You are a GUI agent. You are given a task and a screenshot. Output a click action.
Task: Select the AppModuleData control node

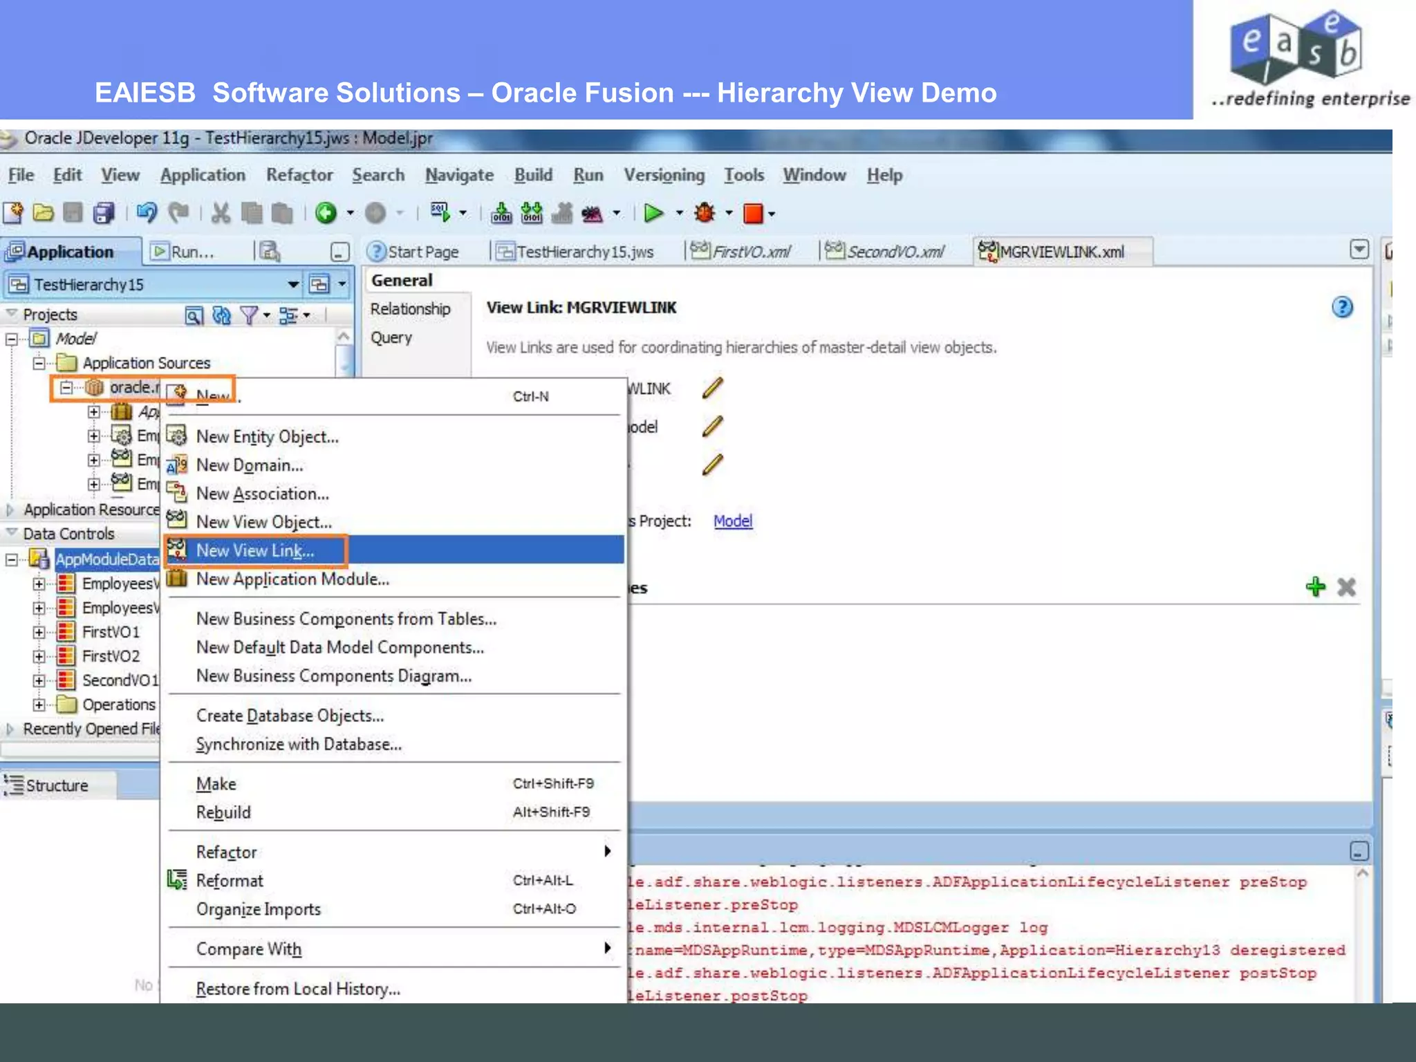(107, 559)
